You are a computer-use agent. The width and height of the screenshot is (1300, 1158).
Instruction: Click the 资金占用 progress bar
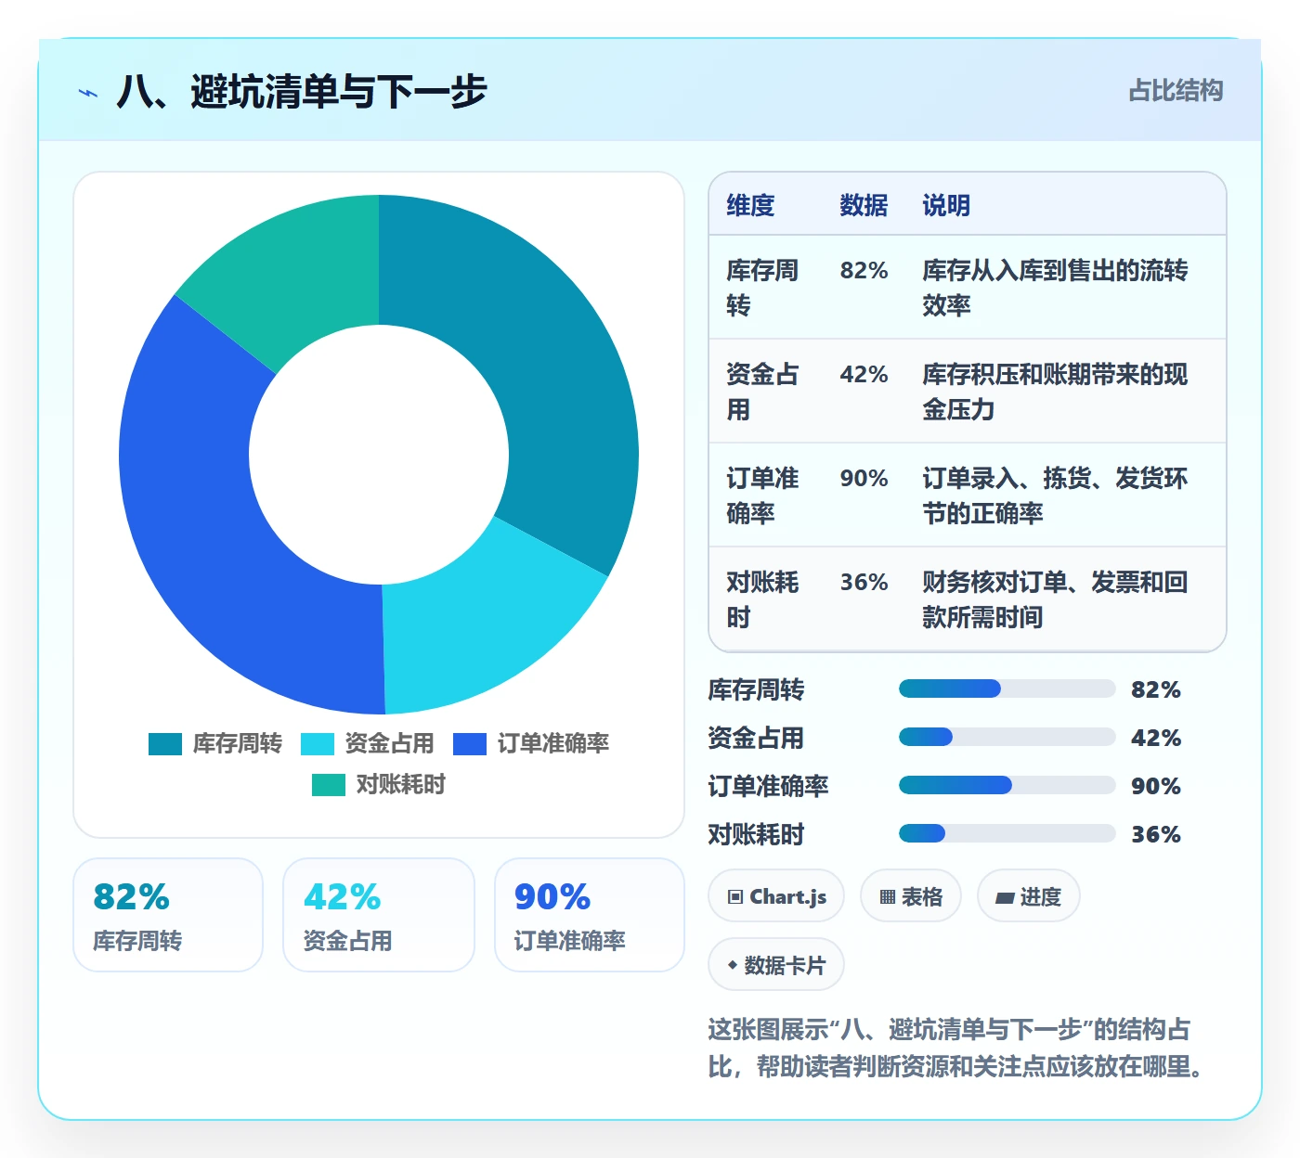[x=1007, y=737]
